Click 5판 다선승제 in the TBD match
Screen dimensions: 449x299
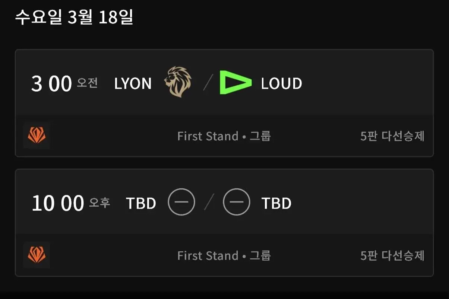(392, 256)
